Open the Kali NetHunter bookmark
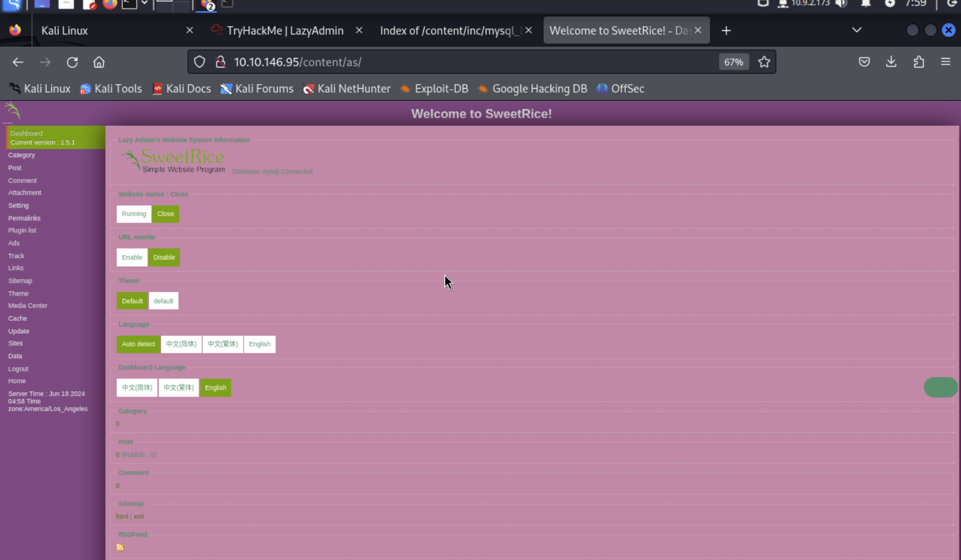961x560 pixels. 346,89
